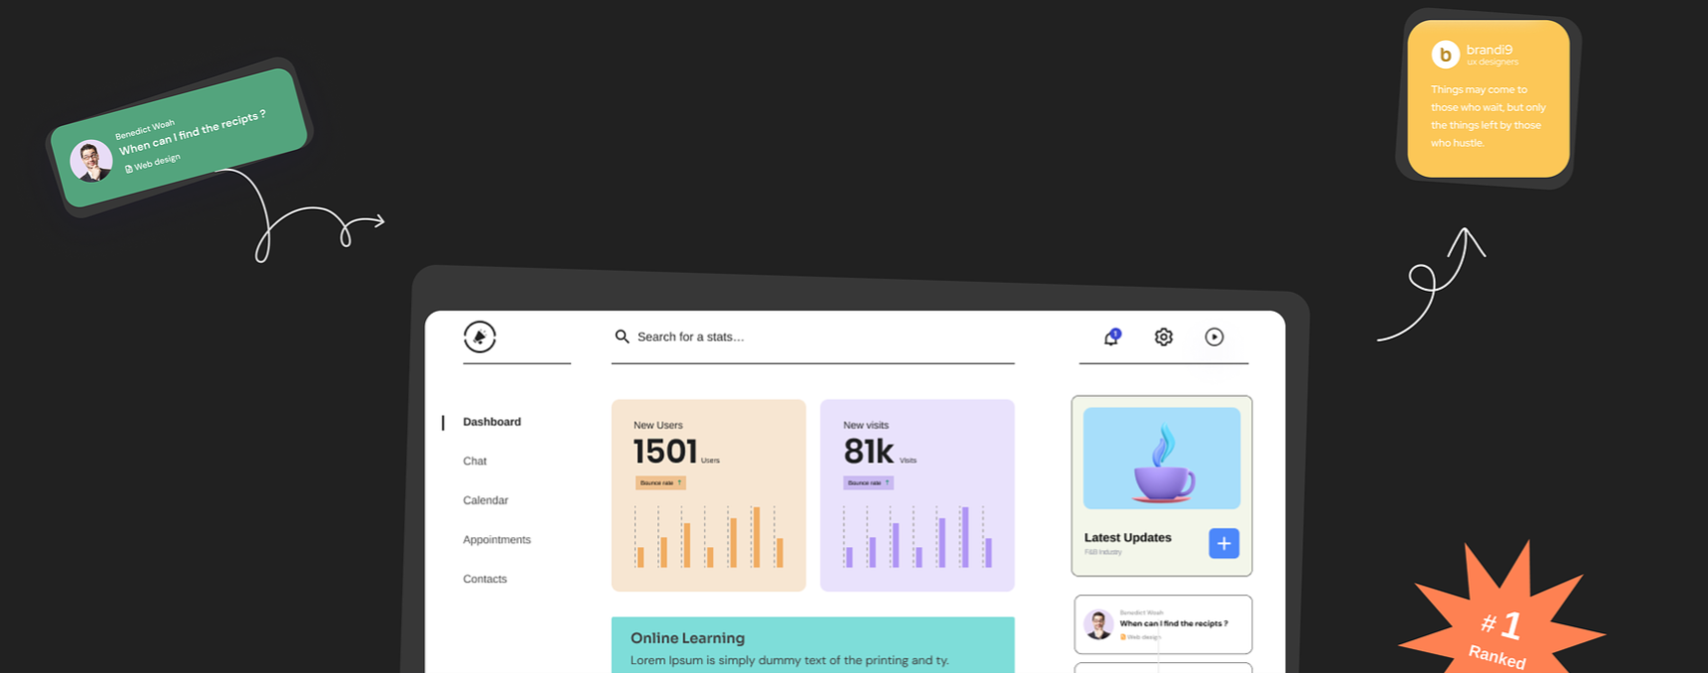This screenshot has width=1708, height=673.
Task: Open the New visits stats card
Action: coord(917,495)
